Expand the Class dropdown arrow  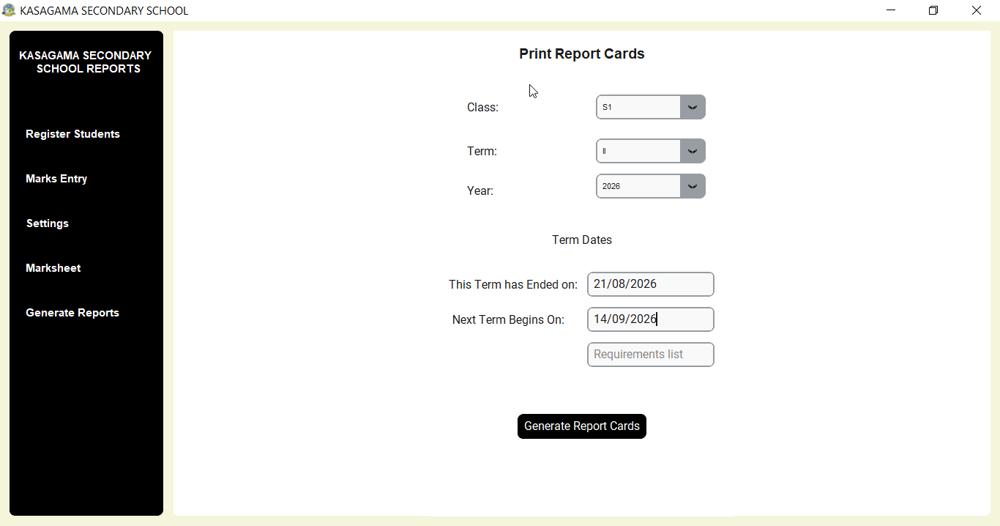click(693, 107)
